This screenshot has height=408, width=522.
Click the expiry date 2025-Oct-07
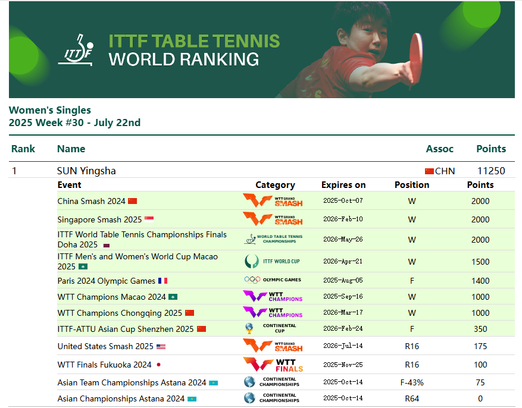[x=343, y=200]
